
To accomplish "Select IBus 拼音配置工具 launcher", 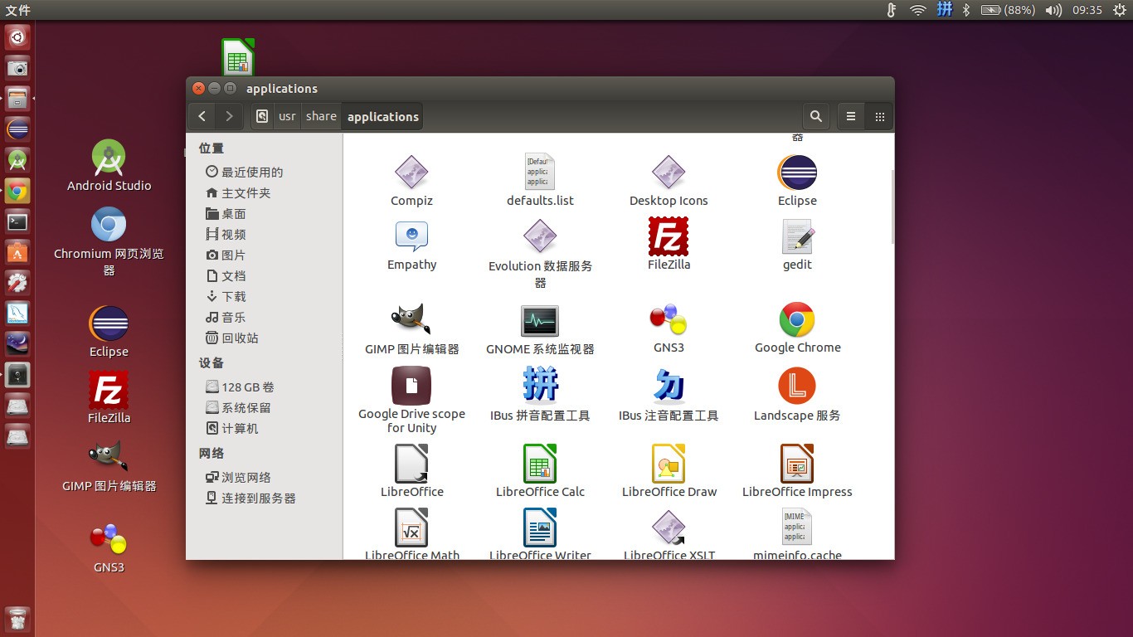I will [x=540, y=394].
